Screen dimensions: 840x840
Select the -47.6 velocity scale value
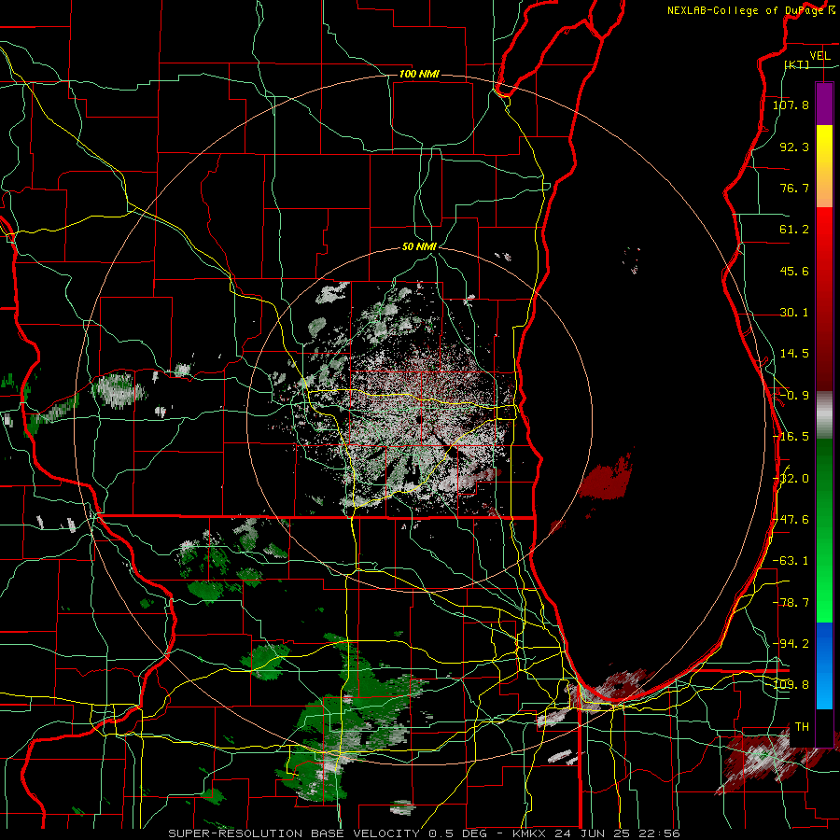[x=791, y=520]
